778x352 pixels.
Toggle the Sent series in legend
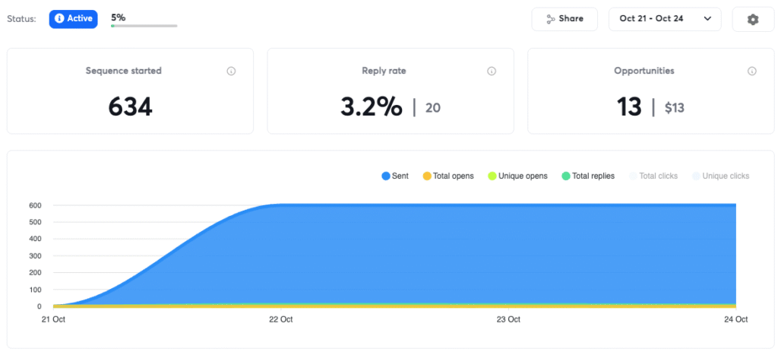395,176
